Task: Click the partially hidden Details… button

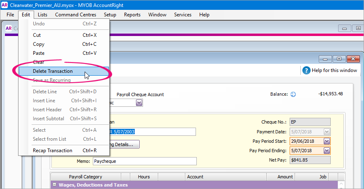Action: click(x=124, y=144)
